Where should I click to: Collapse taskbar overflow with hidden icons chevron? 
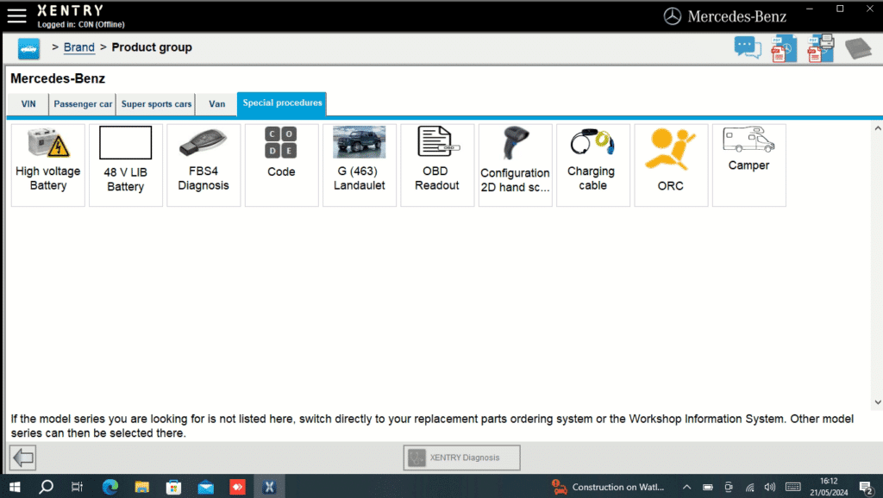(x=687, y=486)
